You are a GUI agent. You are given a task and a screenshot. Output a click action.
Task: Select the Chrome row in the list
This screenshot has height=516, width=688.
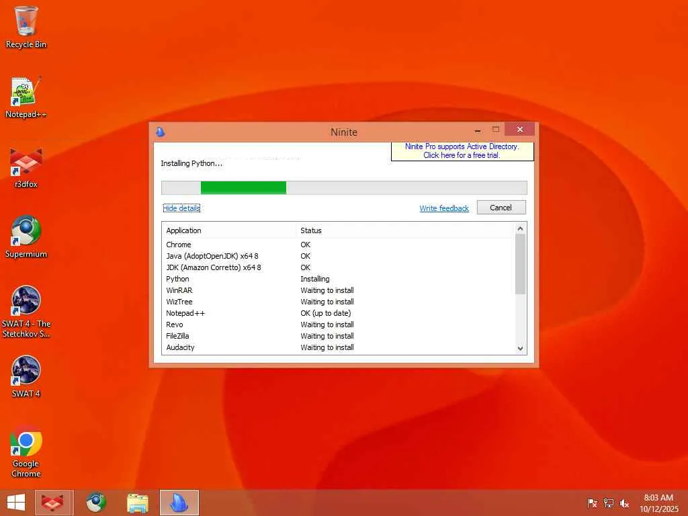click(338, 245)
